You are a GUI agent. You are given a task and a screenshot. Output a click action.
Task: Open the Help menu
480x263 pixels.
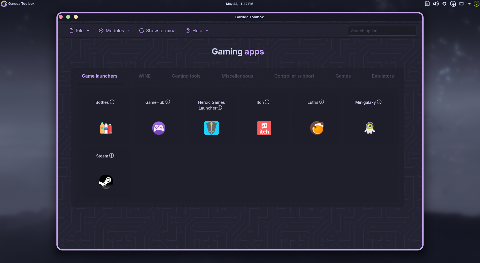coord(197,31)
